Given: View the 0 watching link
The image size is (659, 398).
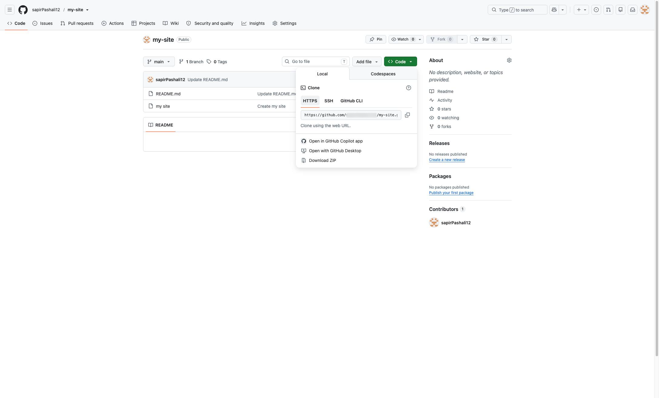Looking at the screenshot, I should coord(444,118).
